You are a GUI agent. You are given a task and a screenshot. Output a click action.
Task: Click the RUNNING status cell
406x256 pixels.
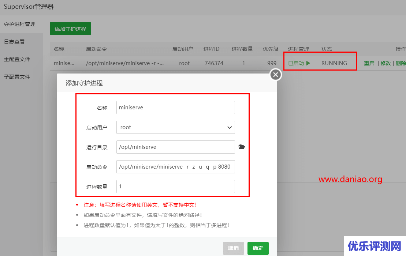(334, 63)
